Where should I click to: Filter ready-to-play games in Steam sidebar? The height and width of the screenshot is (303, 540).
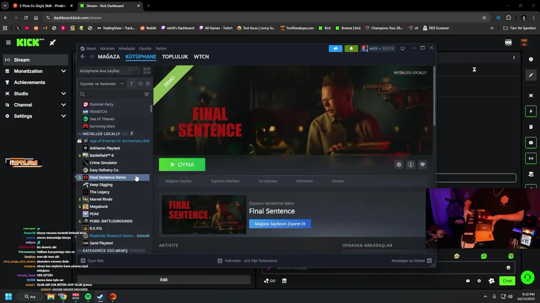[x=148, y=84]
